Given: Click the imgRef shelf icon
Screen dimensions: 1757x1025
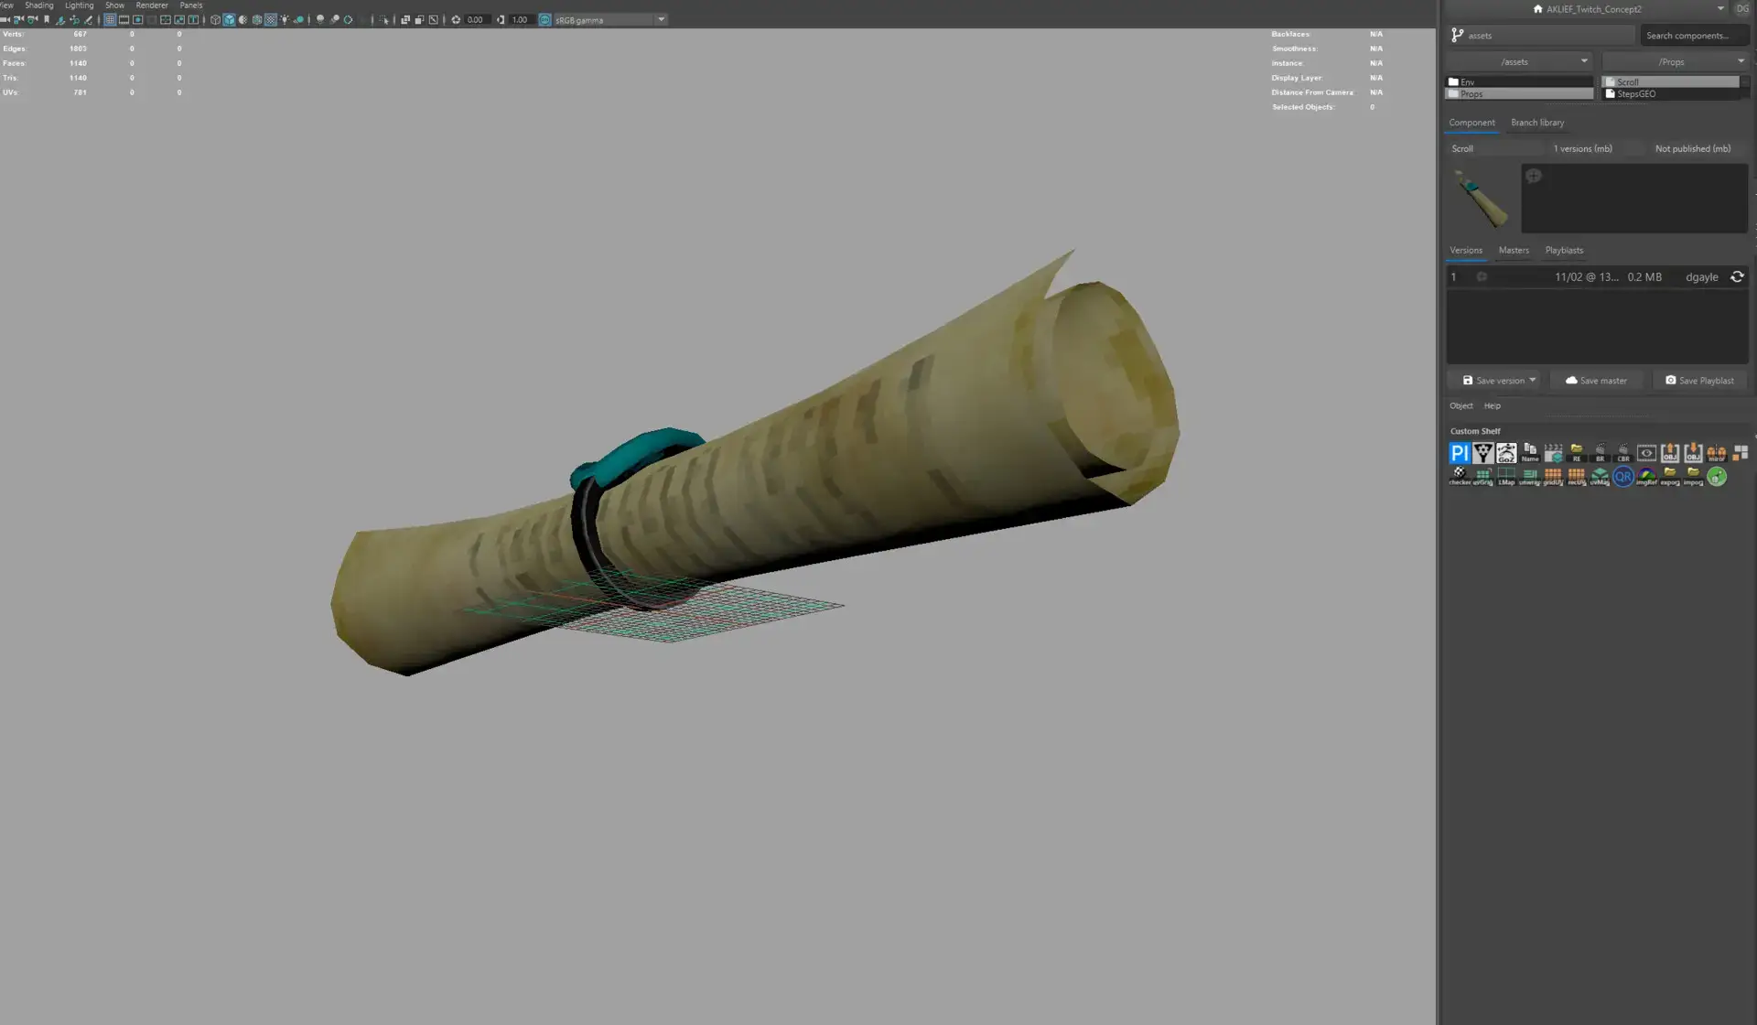Looking at the screenshot, I should [x=1646, y=476].
